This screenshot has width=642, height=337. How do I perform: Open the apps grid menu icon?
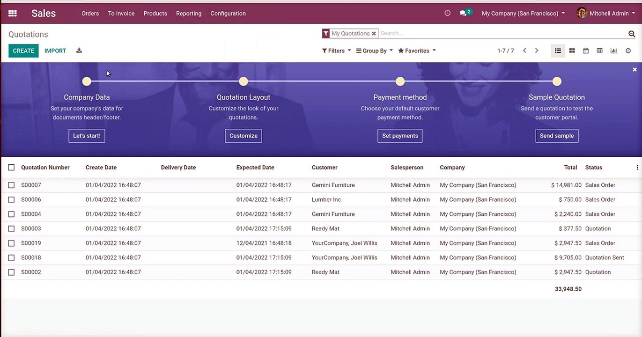click(x=13, y=14)
